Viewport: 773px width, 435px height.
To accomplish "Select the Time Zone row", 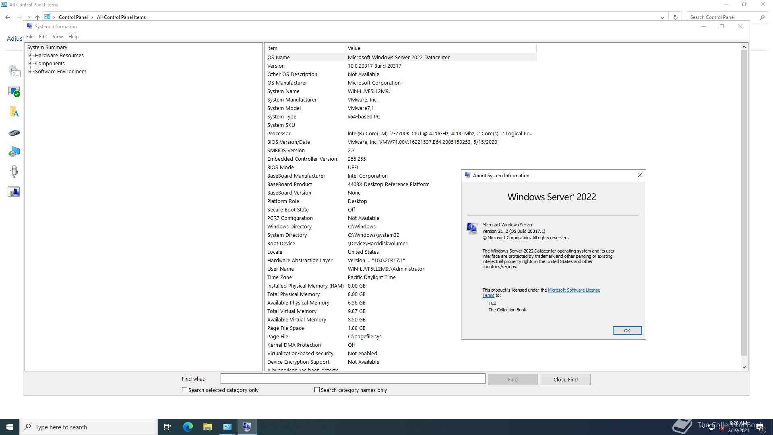I will [x=401, y=277].
